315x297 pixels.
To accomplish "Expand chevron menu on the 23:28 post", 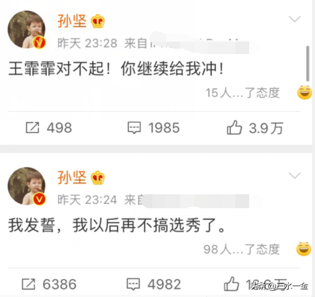I will click(x=295, y=19).
